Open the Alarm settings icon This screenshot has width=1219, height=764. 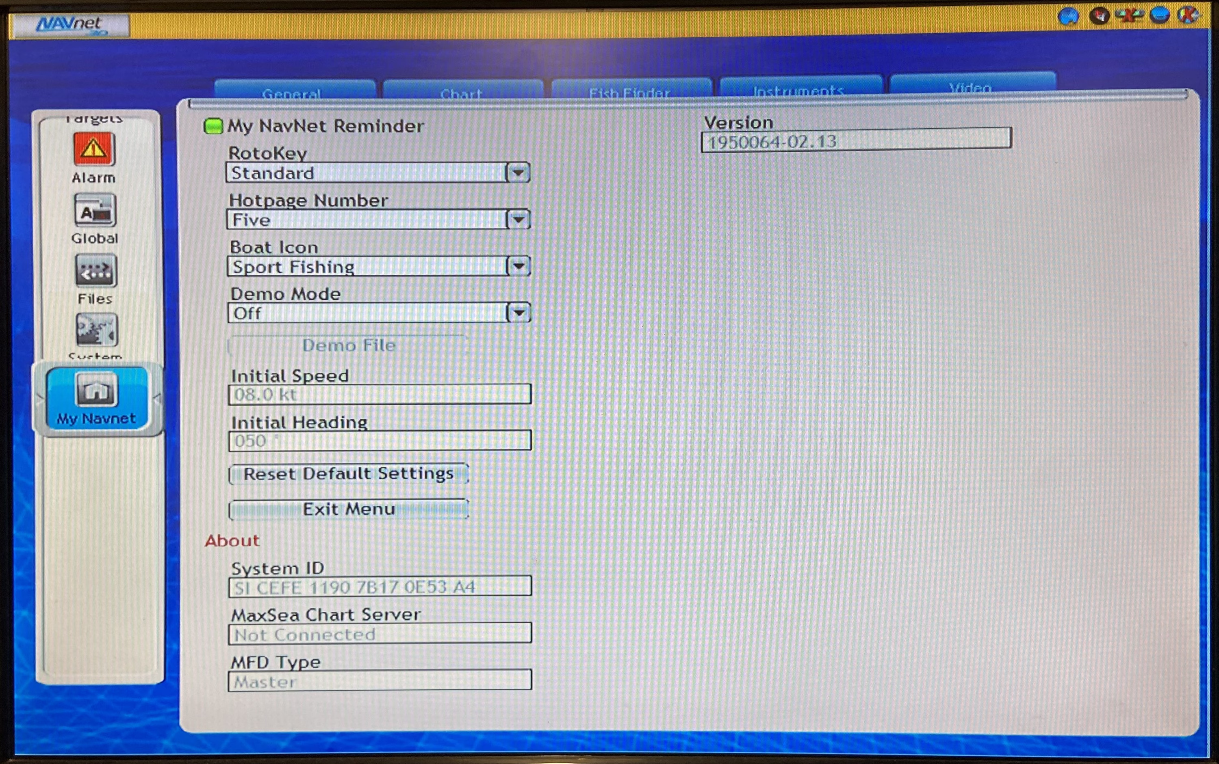point(94,149)
